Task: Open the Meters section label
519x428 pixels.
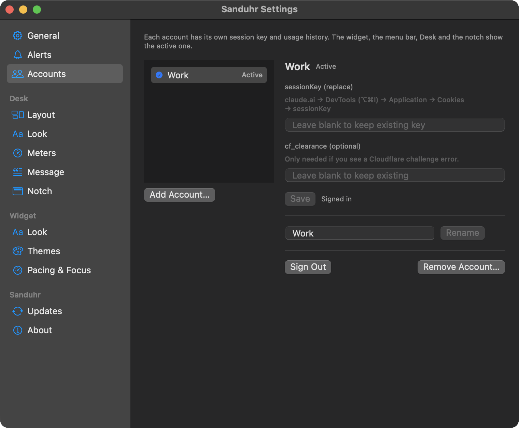Action: 42,153
